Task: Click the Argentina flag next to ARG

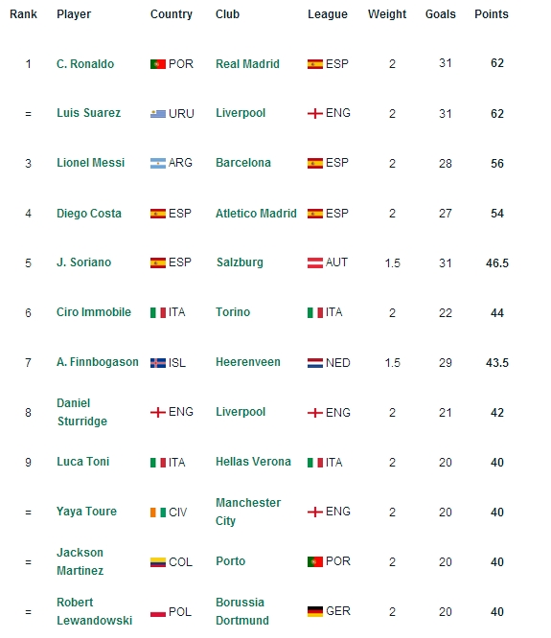Action: coord(158,163)
